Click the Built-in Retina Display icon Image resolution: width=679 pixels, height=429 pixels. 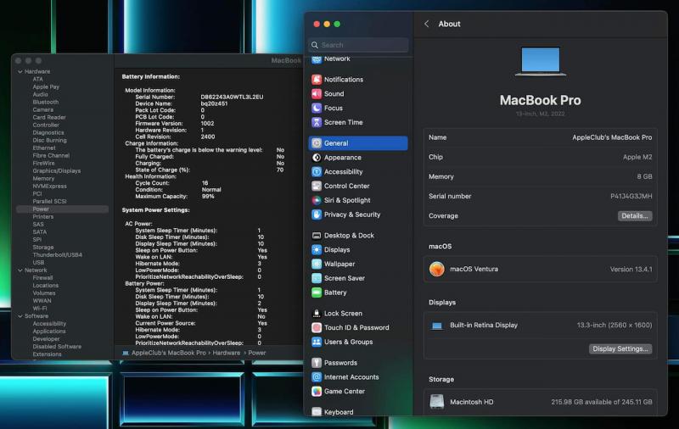point(437,326)
